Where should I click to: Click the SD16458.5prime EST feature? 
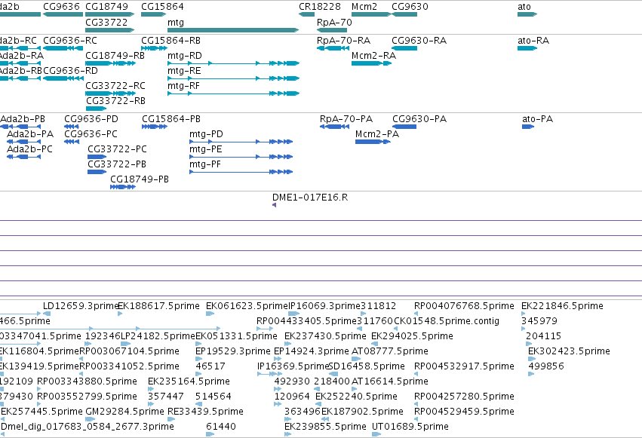(x=333, y=374)
